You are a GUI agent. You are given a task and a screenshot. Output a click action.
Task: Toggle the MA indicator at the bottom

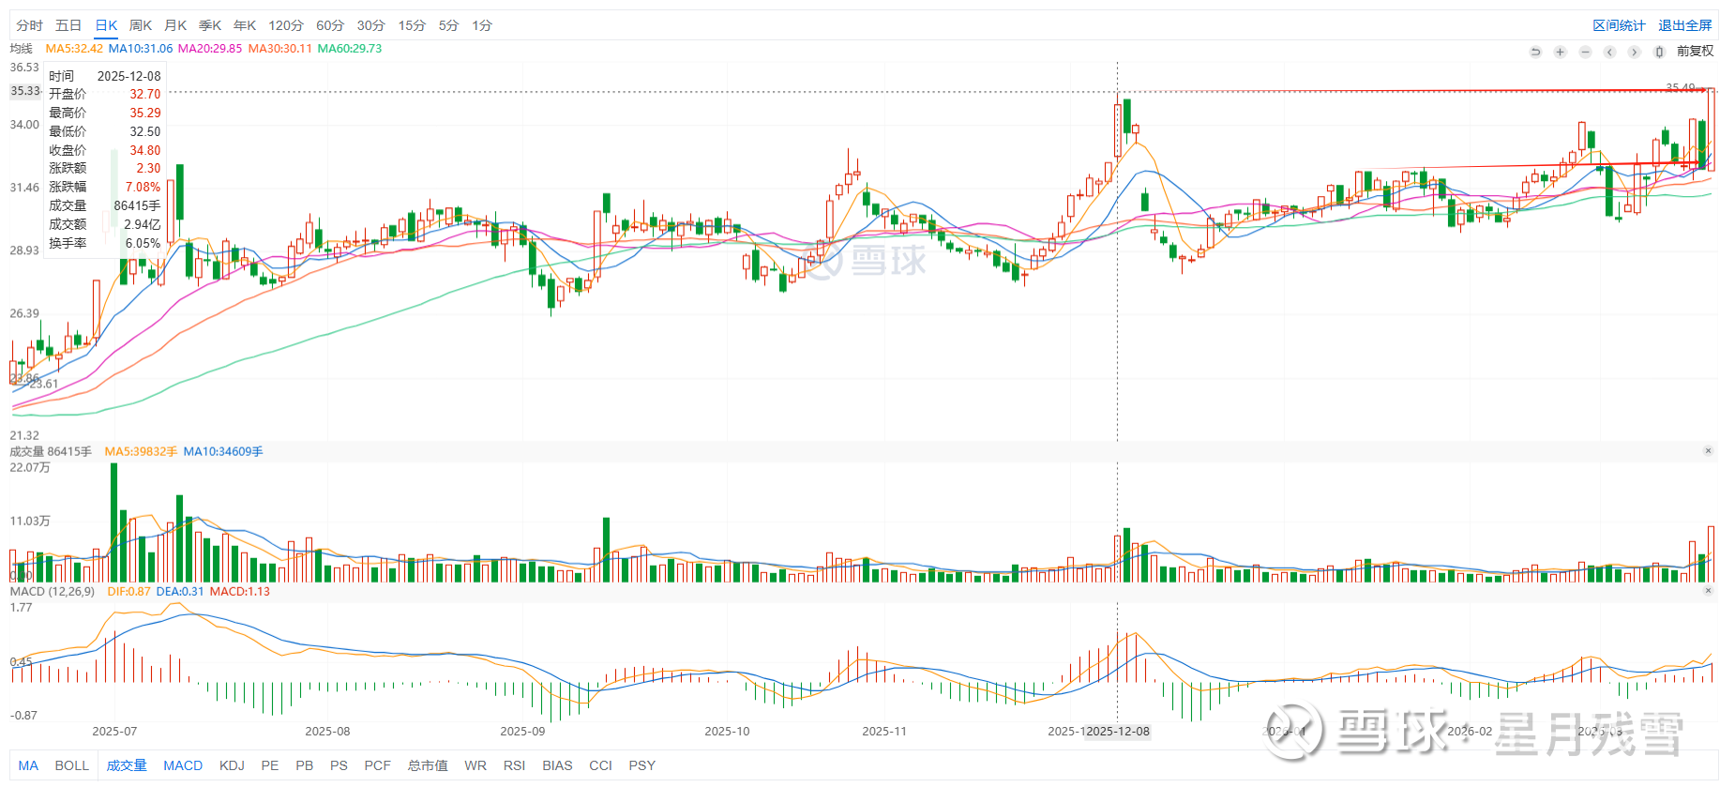(x=28, y=765)
